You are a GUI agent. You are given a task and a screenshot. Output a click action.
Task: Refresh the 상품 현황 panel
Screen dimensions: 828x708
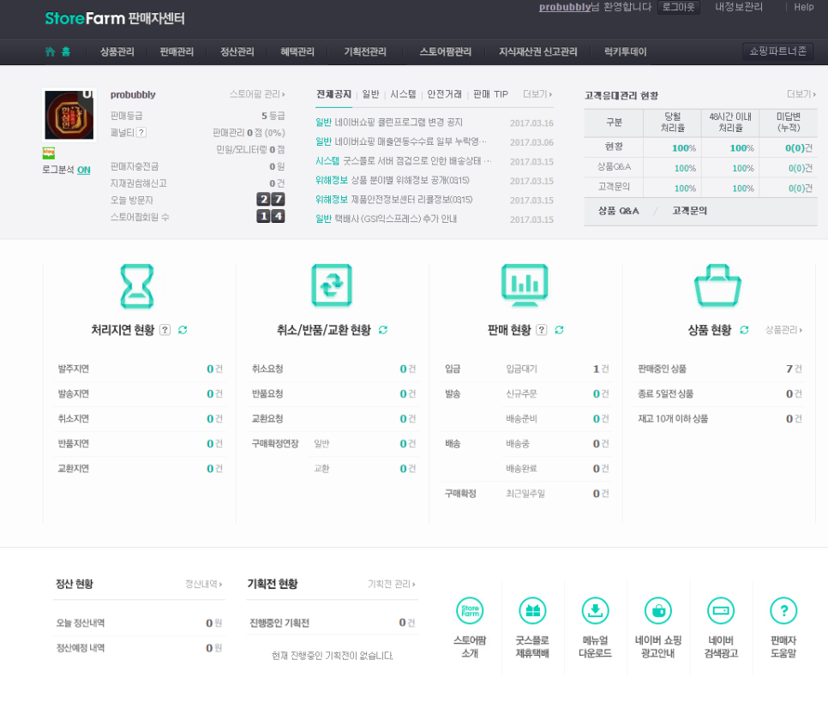pyautogui.click(x=744, y=330)
